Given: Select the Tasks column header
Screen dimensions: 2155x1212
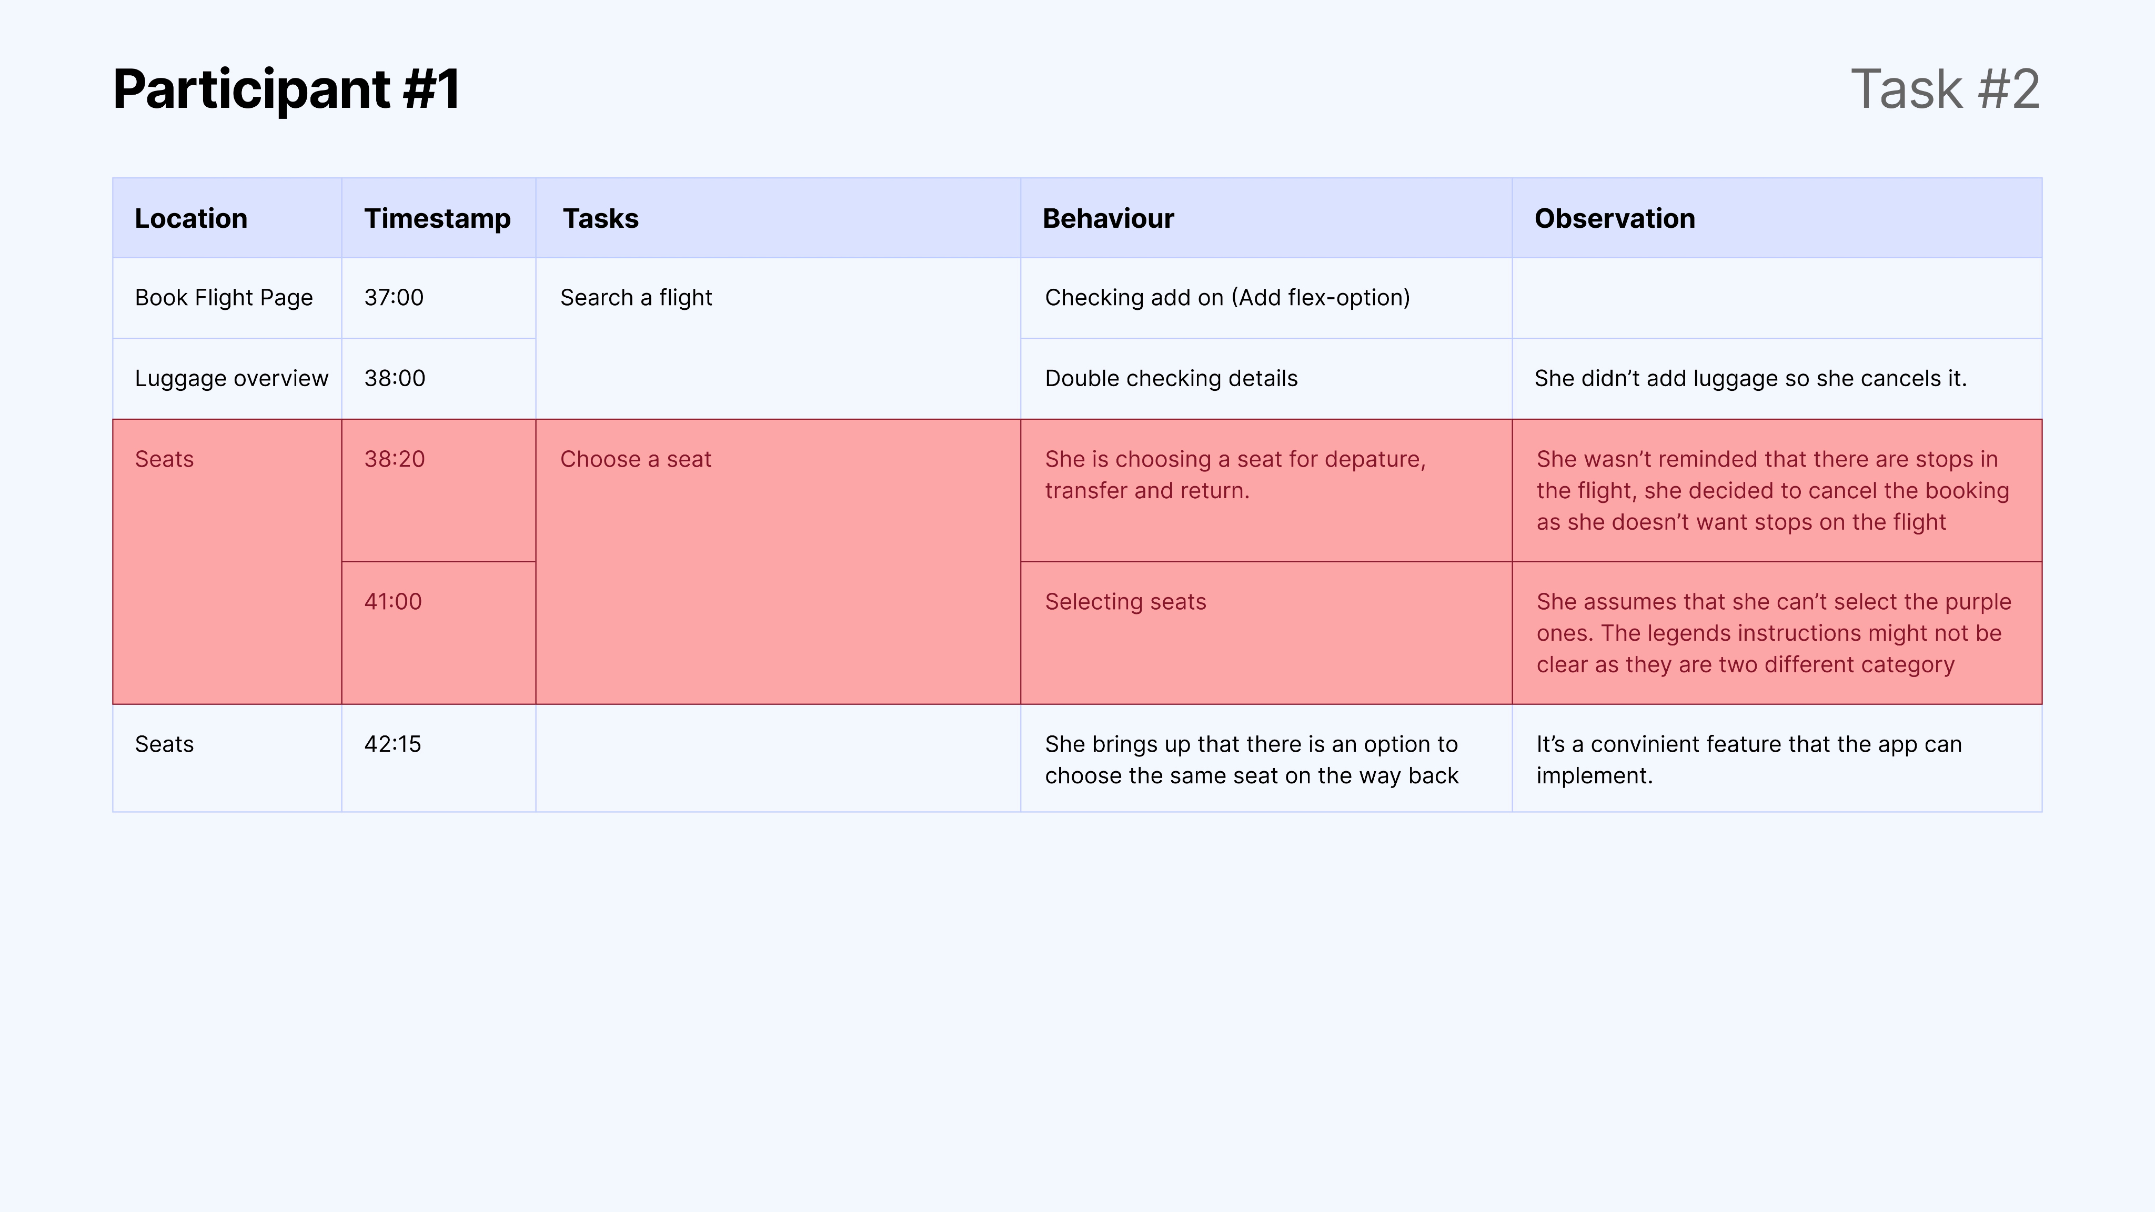Looking at the screenshot, I should [x=600, y=218].
